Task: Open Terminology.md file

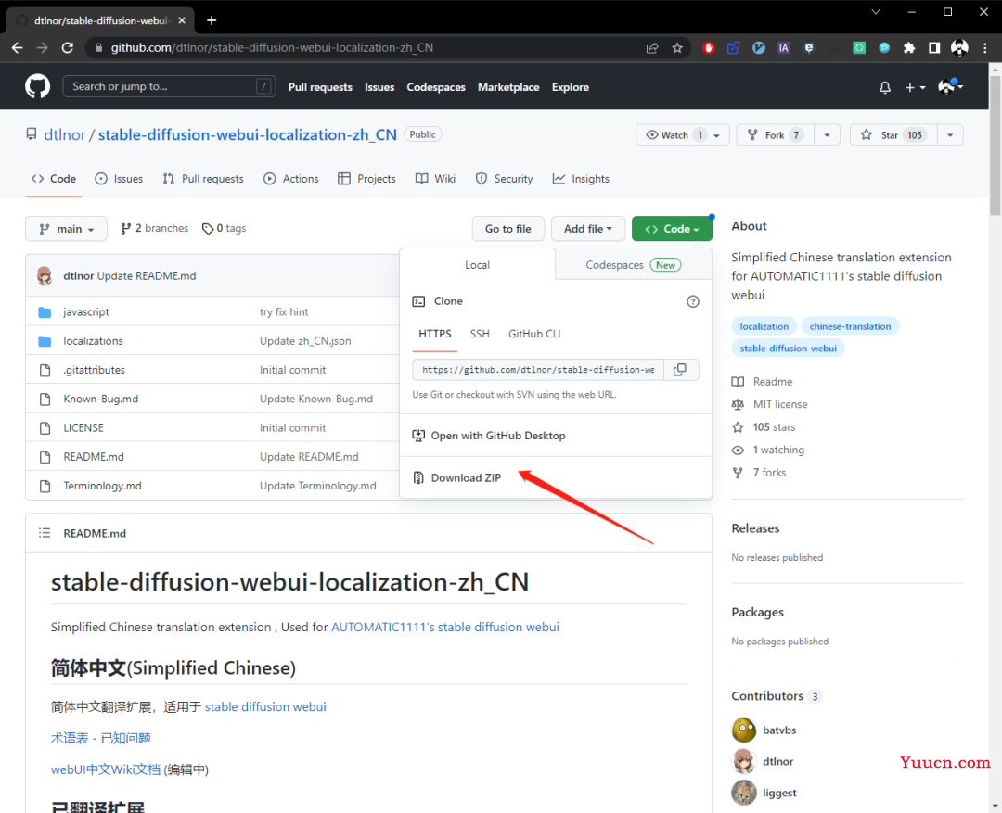Action: pyautogui.click(x=102, y=486)
